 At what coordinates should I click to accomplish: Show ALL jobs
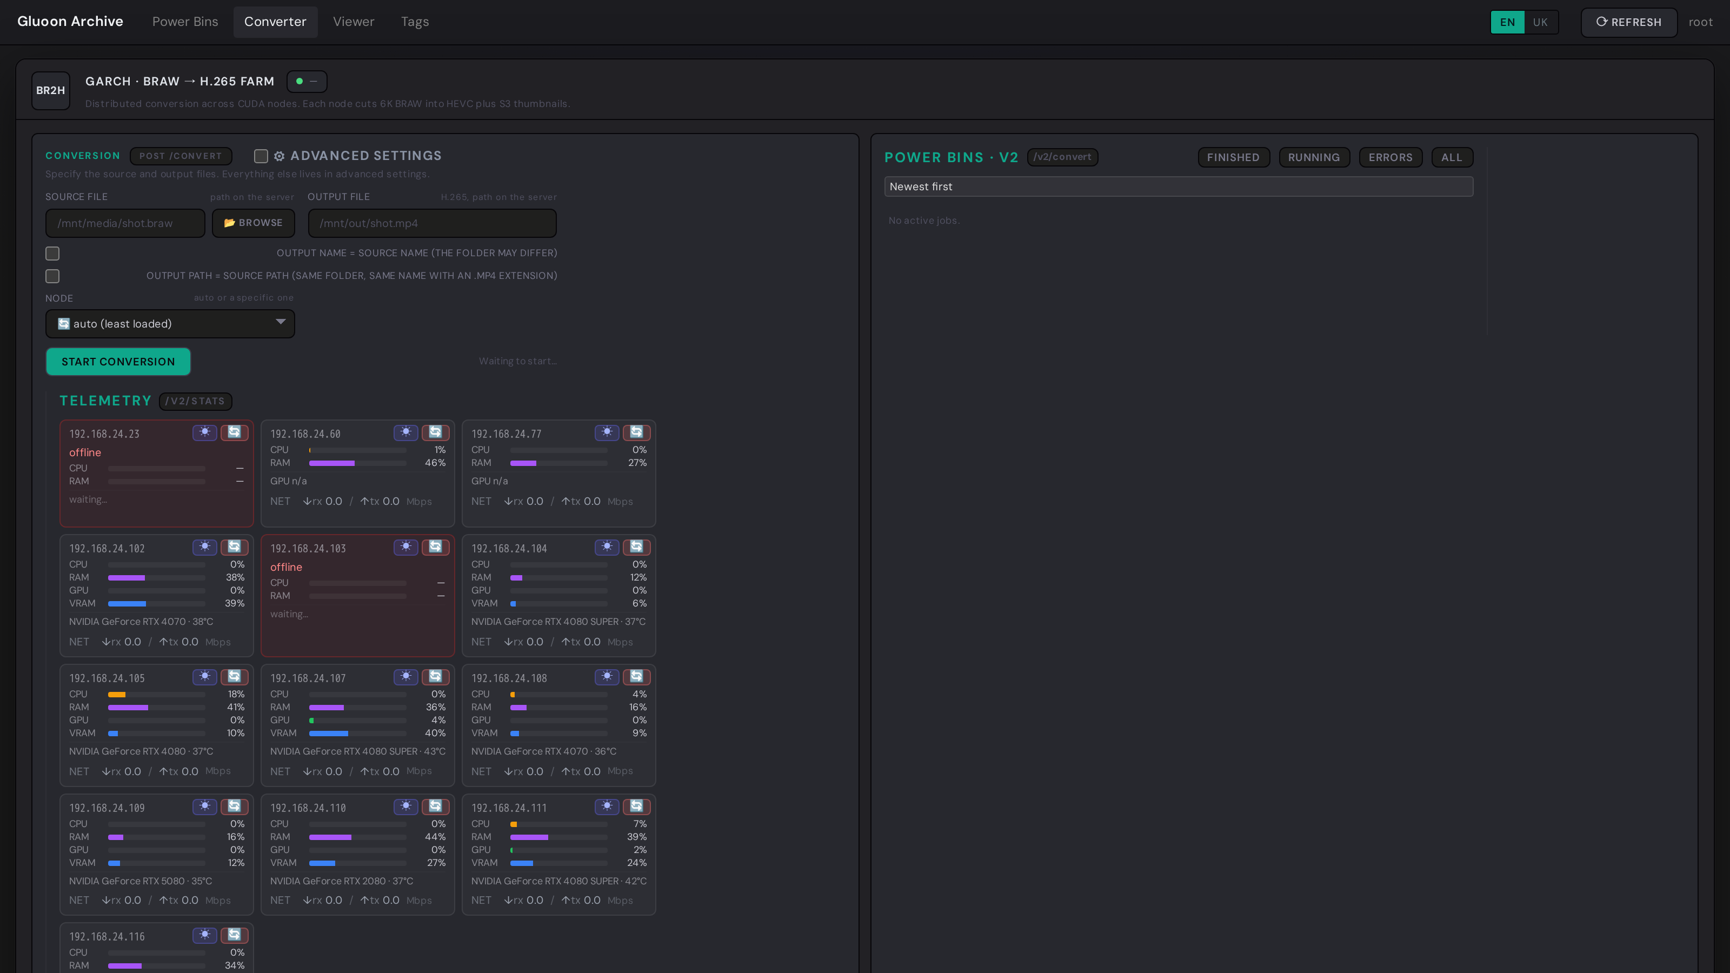[x=1452, y=157]
